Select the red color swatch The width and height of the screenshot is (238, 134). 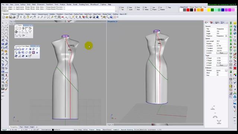click(188, 10)
